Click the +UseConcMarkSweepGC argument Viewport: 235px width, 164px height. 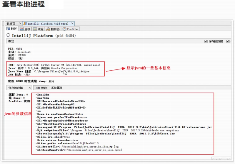tap(55, 104)
